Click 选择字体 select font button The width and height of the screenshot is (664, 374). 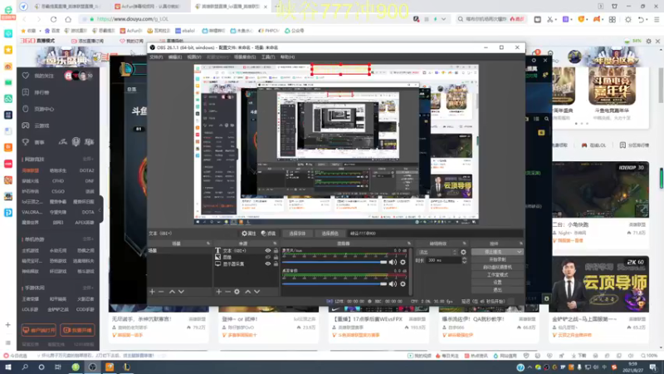coord(297,234)
